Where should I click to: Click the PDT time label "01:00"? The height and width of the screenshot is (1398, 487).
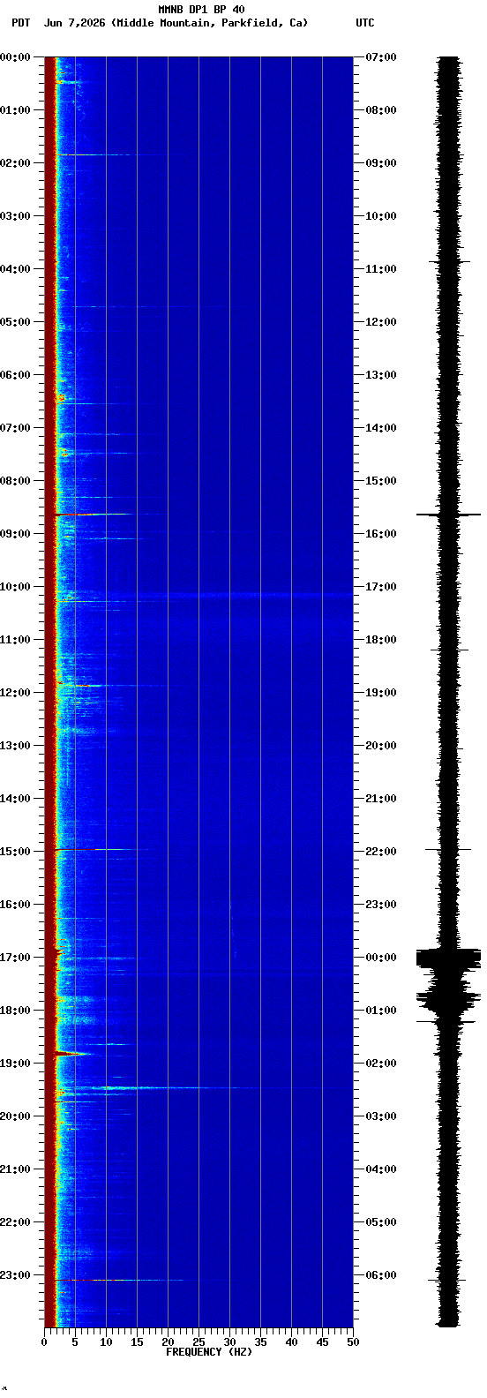click(15, 110)
